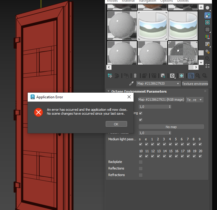Image resolution: width=217 pixels, height=210 pixels.
Task: Collapse the Octane Environment Parameters rollout
Action: (x=108, y=91)
